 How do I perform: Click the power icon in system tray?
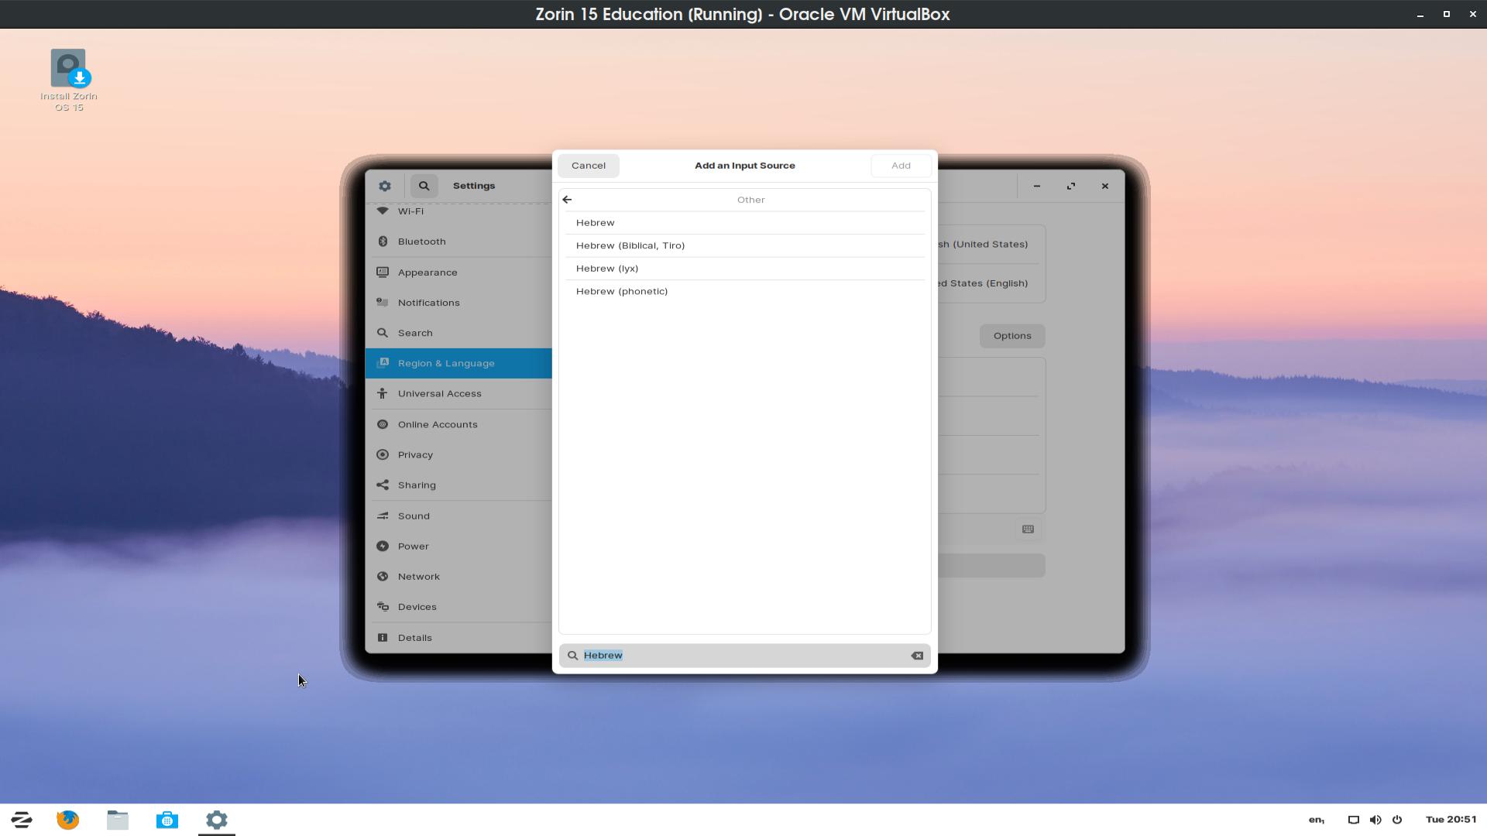tap(1397, 820)
